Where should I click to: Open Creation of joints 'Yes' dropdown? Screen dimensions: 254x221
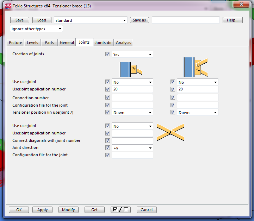point(132,54)
